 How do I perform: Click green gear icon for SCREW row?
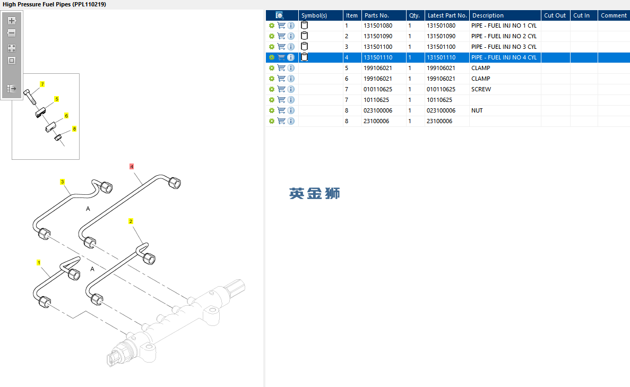[272, 89]
